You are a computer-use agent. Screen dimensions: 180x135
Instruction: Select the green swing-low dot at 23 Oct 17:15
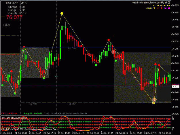[x=44, y=78]
